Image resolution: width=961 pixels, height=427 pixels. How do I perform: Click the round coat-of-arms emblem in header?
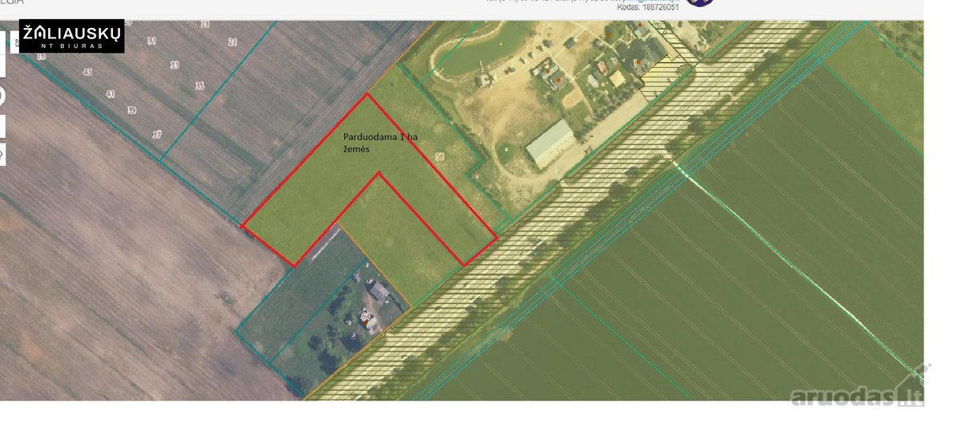tap(701, 2)
